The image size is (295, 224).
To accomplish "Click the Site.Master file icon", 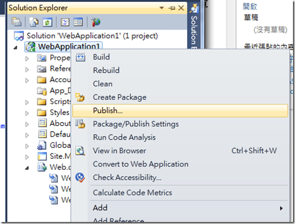I will pos(42,156).
